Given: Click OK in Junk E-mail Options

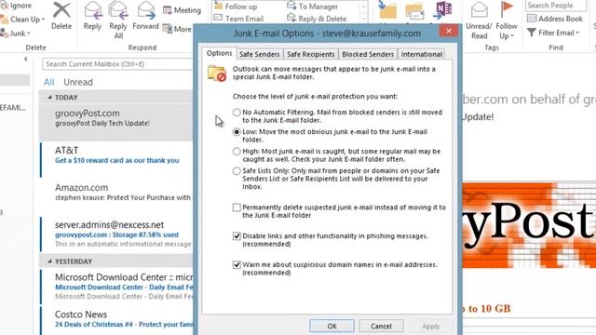Looking at the screenshot, I should point(332,326).
